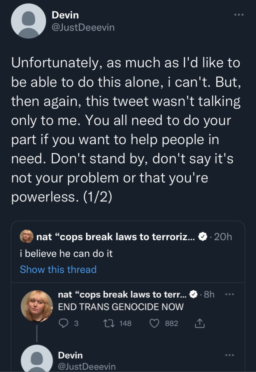Open the quoted tweet "i believe he can do it"
This screenshot has height=372, width=256.
click(66, 253)
